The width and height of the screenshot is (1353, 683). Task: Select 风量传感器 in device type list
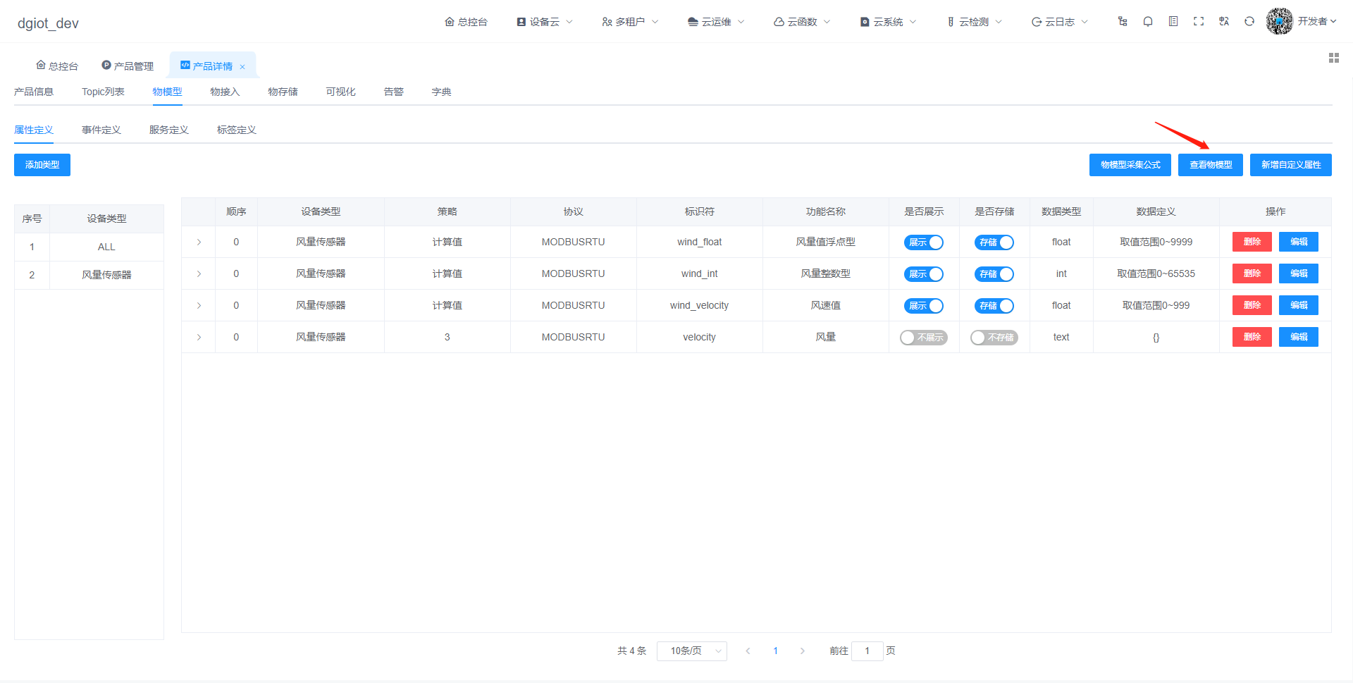[89, 275]
